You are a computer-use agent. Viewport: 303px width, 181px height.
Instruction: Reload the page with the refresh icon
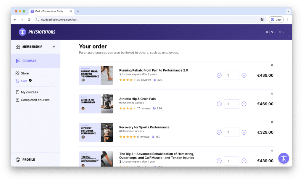[29, 20]
